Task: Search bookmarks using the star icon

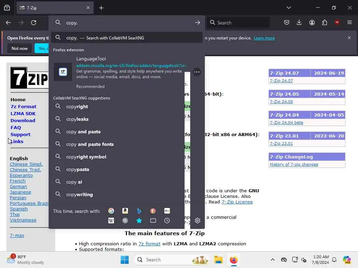Action: coord(139,221)
